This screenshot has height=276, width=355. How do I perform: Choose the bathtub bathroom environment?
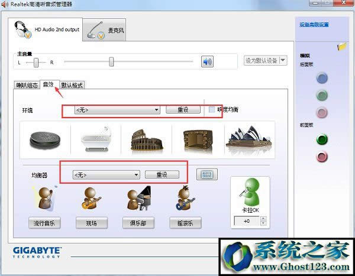[96, 139]
